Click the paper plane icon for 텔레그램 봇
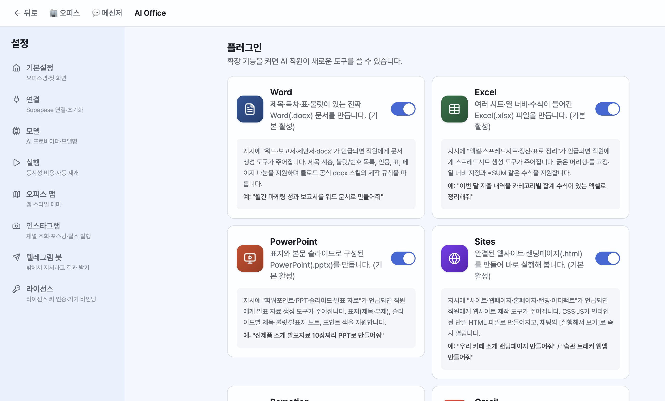The image size is (665, 401). (x=17, y=257)
